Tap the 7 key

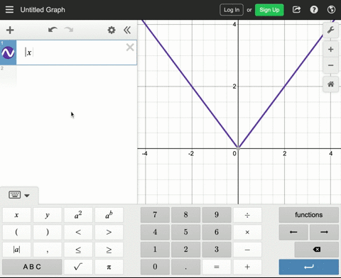click(155, 215)
